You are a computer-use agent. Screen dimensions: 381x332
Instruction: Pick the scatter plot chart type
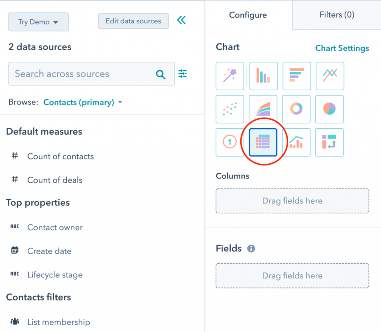[230, 109]
